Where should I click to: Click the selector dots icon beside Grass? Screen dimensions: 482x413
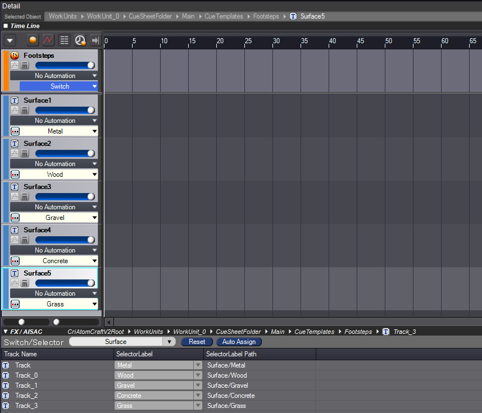tap(15, 304)
